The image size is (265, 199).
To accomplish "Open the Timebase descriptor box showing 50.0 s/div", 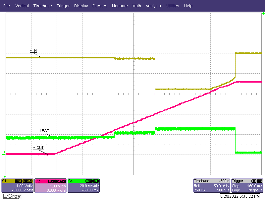I will [212, 186].
